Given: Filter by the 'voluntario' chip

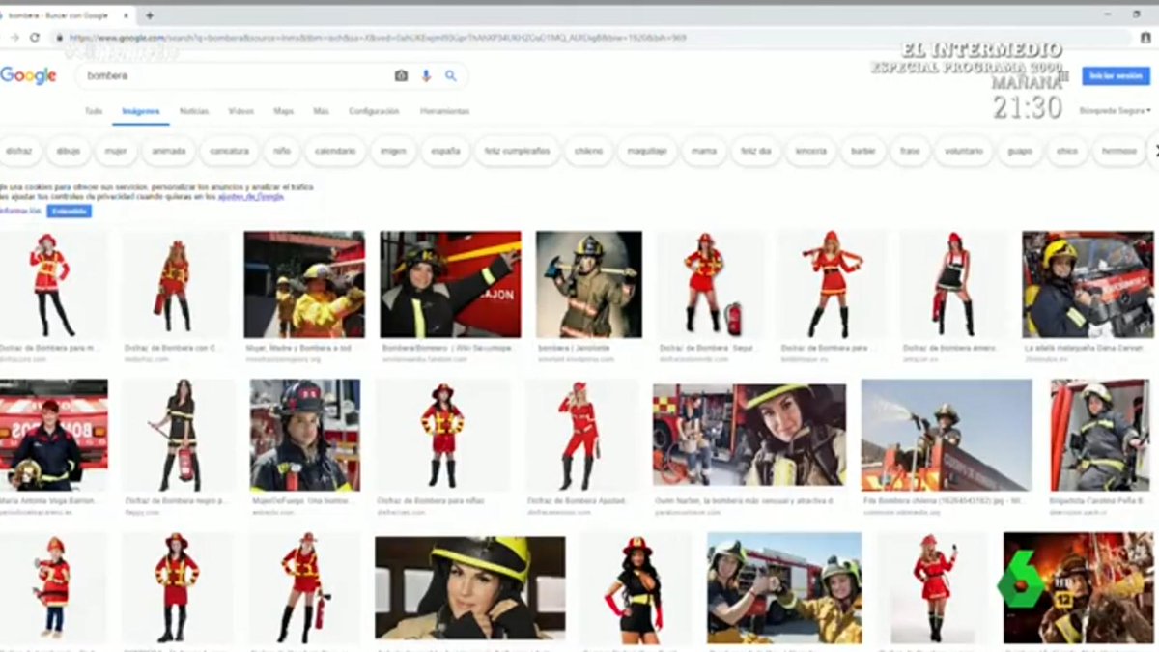Looking at the screenshot, I should (963, 151).
